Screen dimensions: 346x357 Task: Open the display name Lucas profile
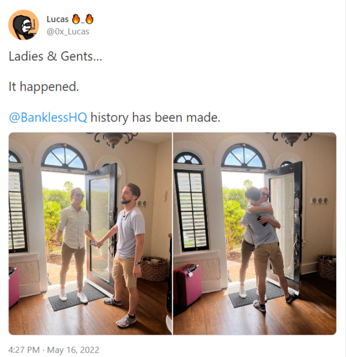(58, 19)
